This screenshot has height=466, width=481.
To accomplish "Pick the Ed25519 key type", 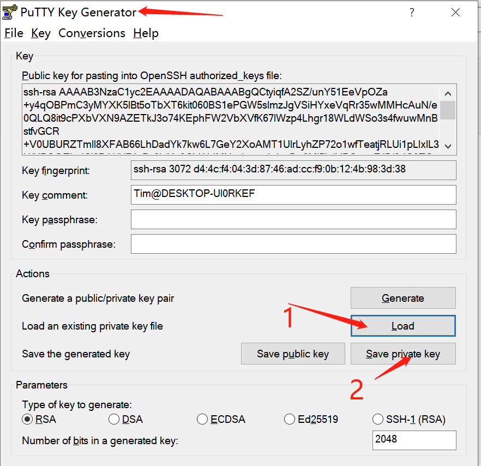I will [290, 419].
